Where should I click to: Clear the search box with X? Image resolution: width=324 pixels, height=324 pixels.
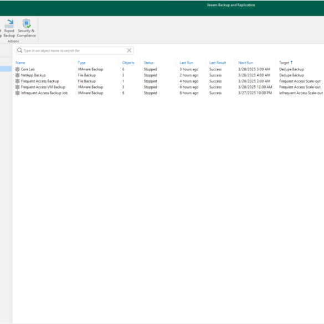pyautogui.click(x=129, y=50)
